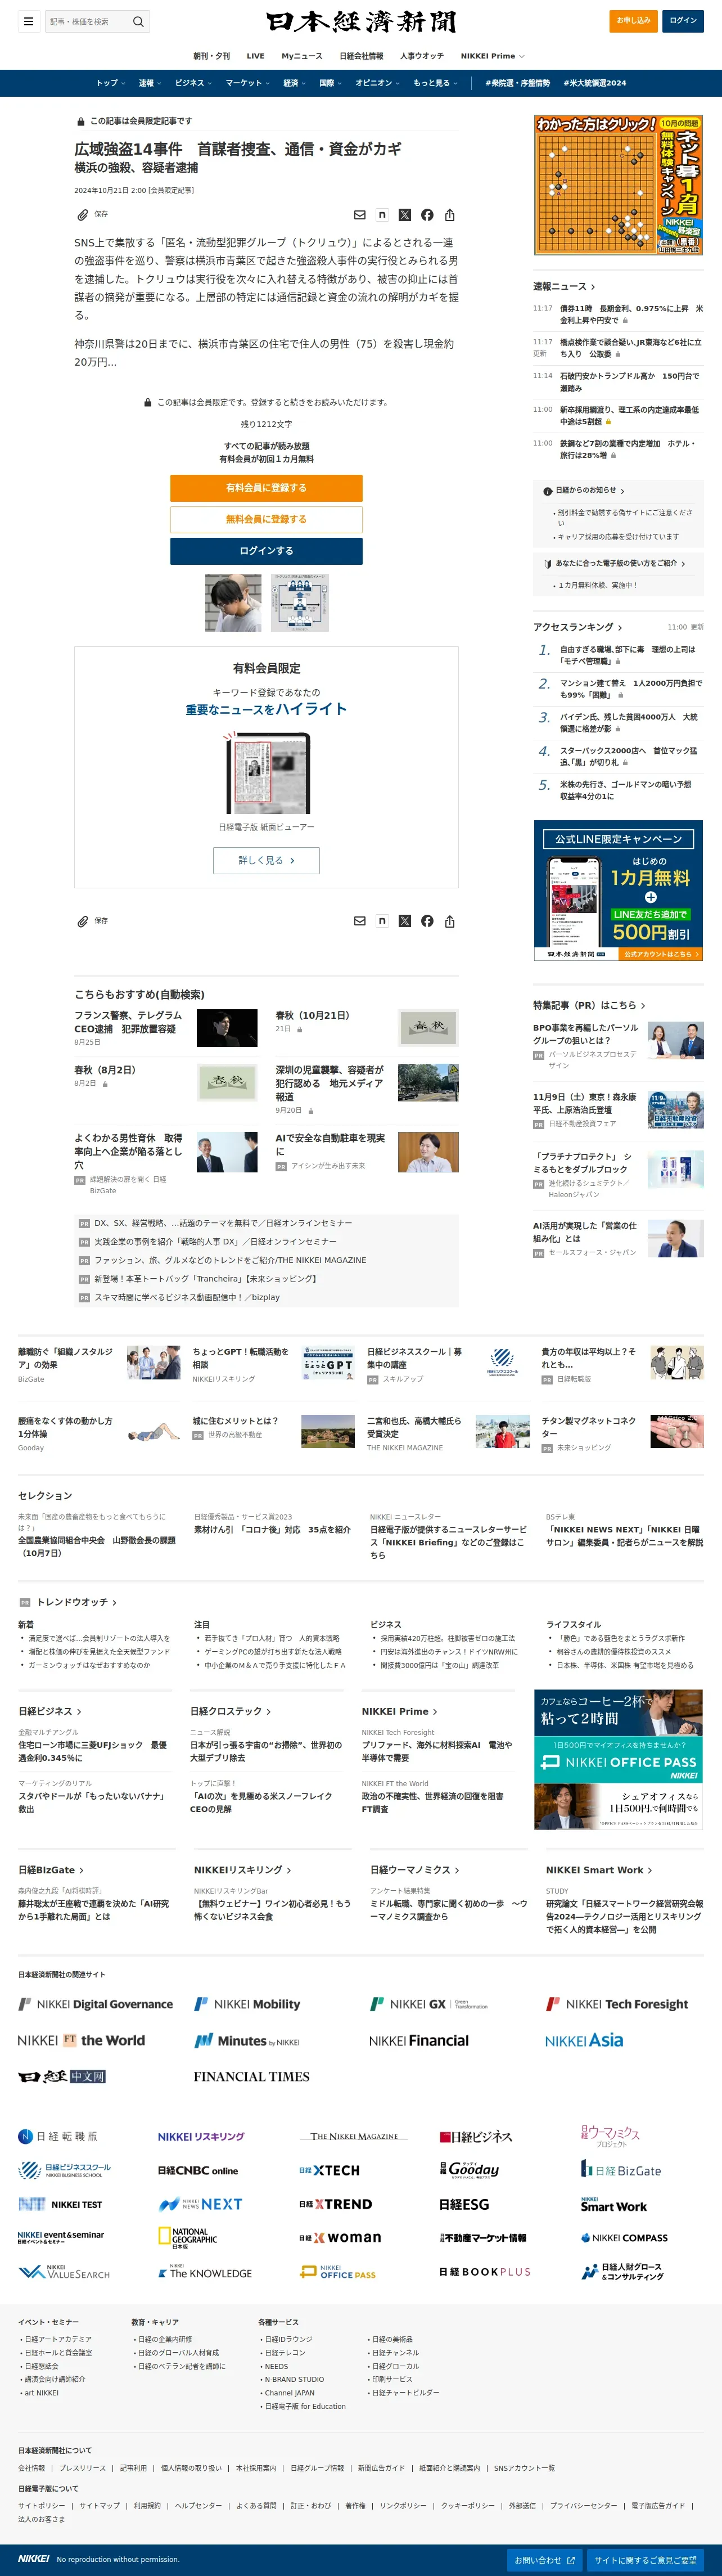Expand the ビジネス navigation dropdown
This screenshot has width=722, height=2576.
point(193,83)
